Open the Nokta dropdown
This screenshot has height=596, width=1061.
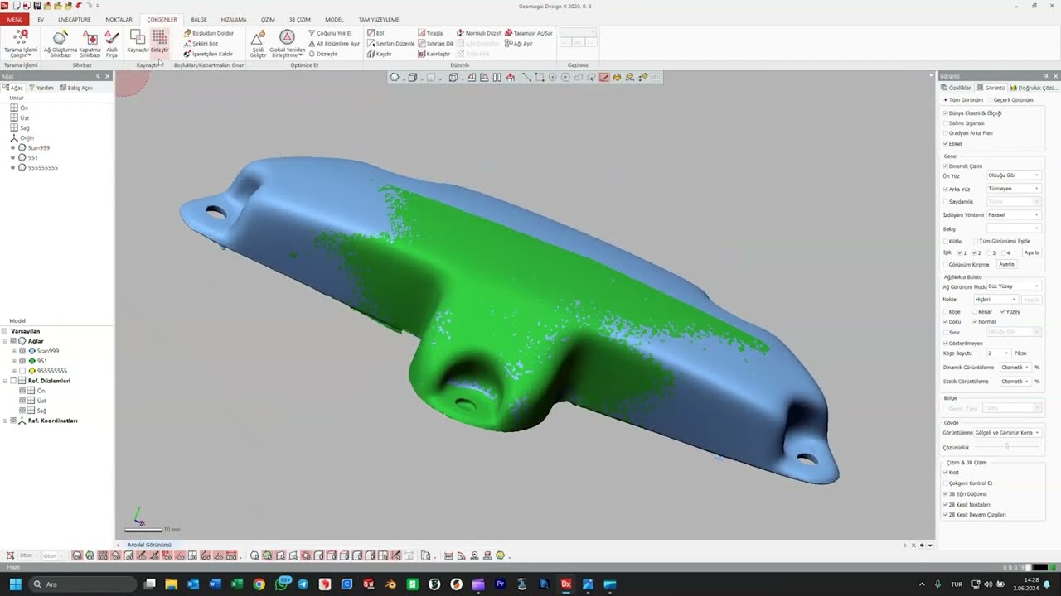[x=996, y=299]
